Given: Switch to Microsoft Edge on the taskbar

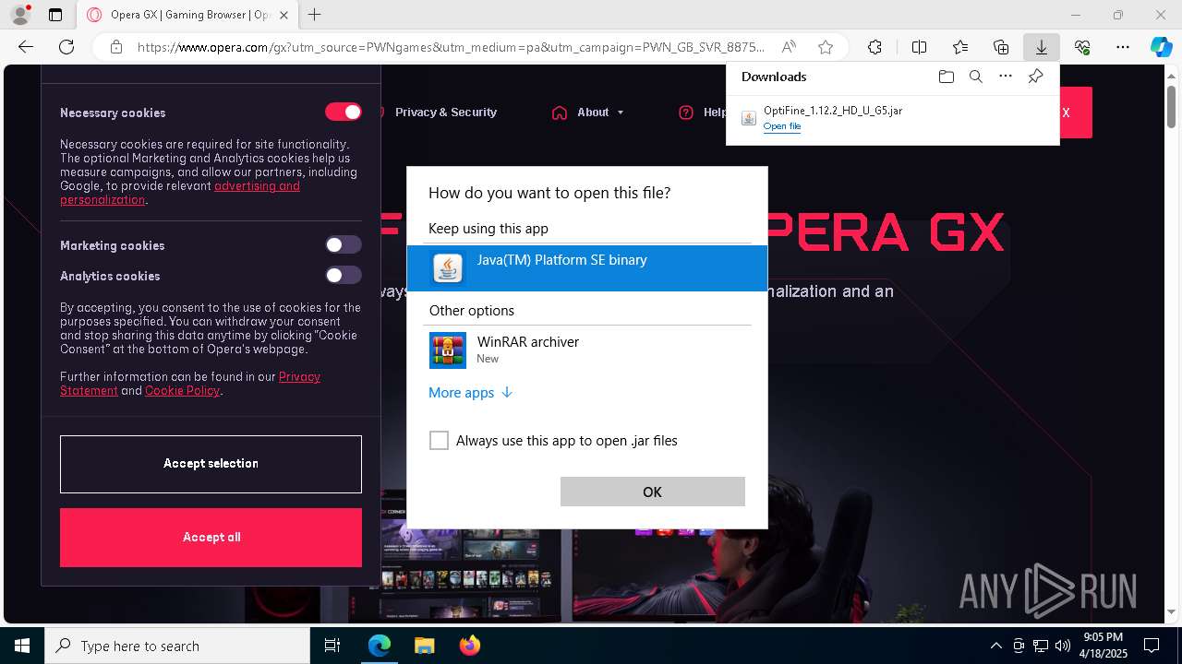Looking at the screenshot, I should pyautogui.click(x=380, y=646).
